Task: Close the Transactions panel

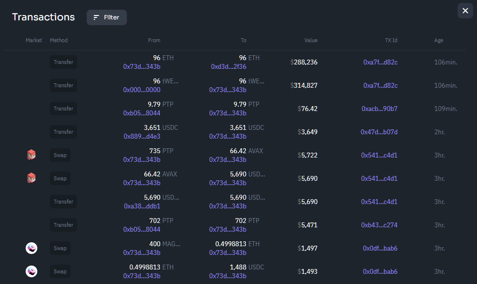Action: point(465,11)
